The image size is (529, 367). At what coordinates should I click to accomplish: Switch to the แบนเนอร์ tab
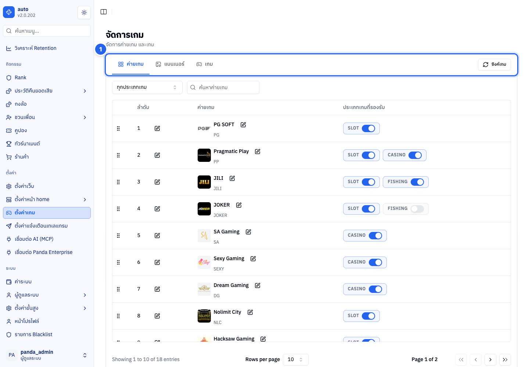tap(170, 64)
